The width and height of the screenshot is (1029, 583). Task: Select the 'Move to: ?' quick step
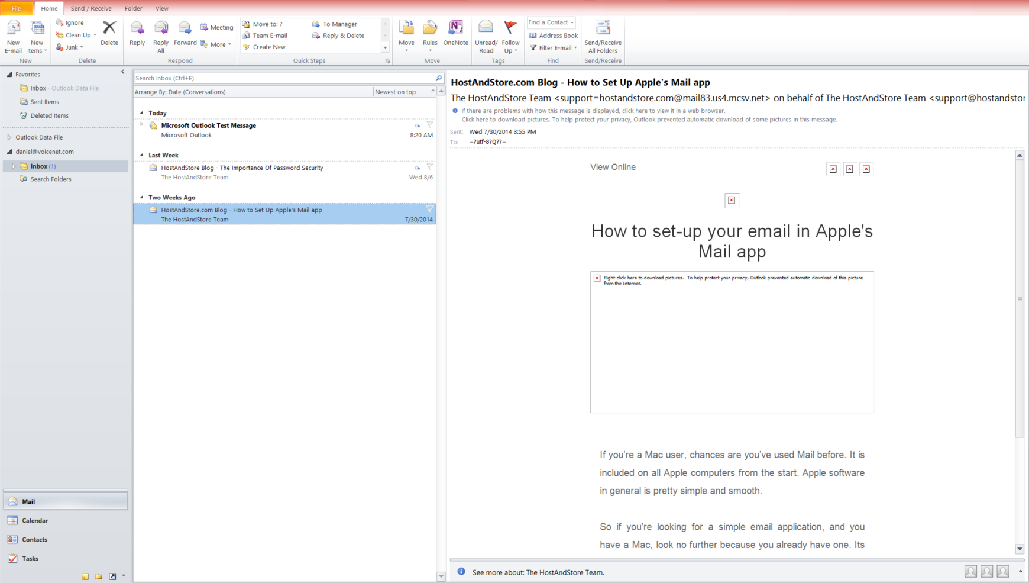tap(263, 24)
